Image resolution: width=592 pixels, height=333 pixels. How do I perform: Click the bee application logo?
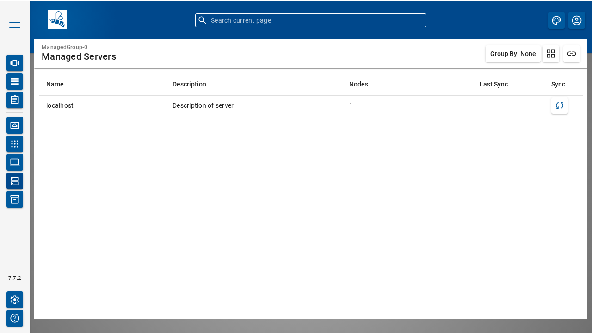click(x=57, y=19)
